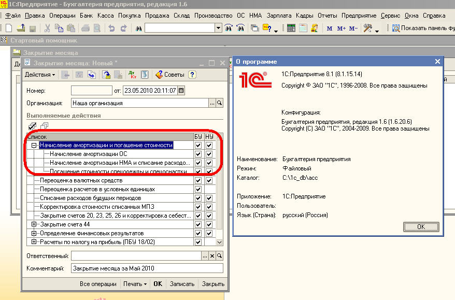
Task: Open the calendar picker beside the date field
Action: [181, 91]
